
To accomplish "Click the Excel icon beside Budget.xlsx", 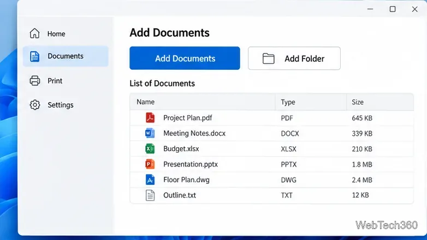I will pyautogui.click(x=150, y=149).
